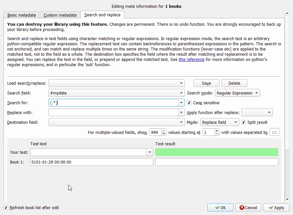
Task: Decrease the show values count with down arrow
Action: tap(164, 134)
